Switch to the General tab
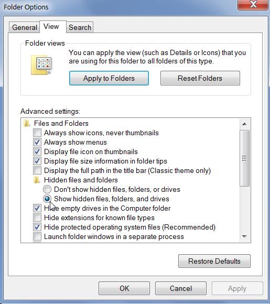270x304 pixels. coord(25,27)
